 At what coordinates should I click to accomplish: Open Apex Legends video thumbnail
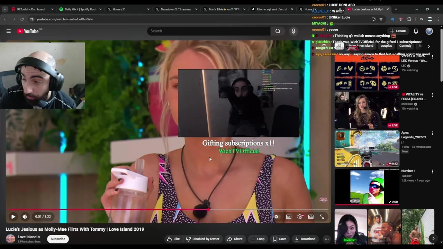tap(367, 149)
